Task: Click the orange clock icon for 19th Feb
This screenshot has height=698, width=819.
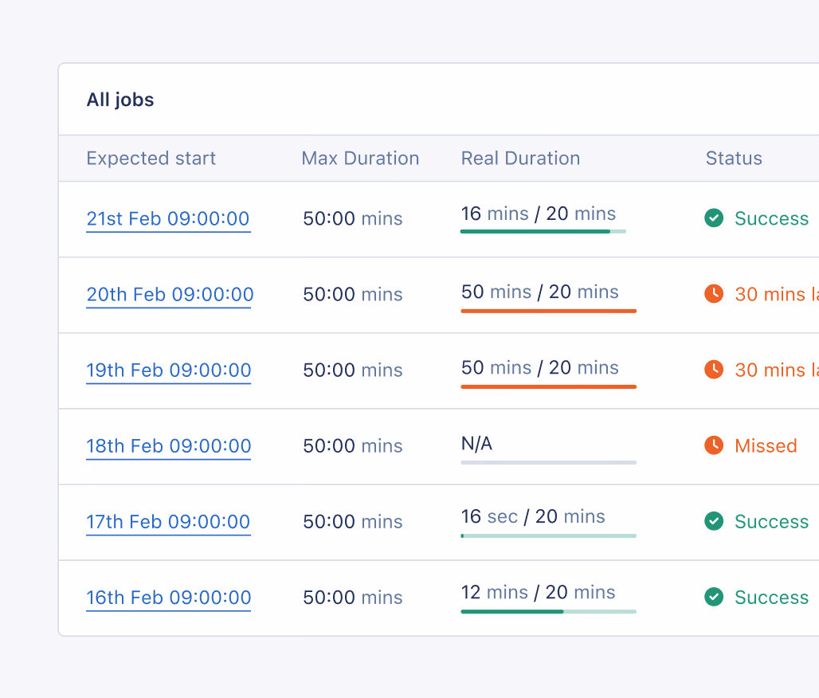Action: [x=714, y=370]
